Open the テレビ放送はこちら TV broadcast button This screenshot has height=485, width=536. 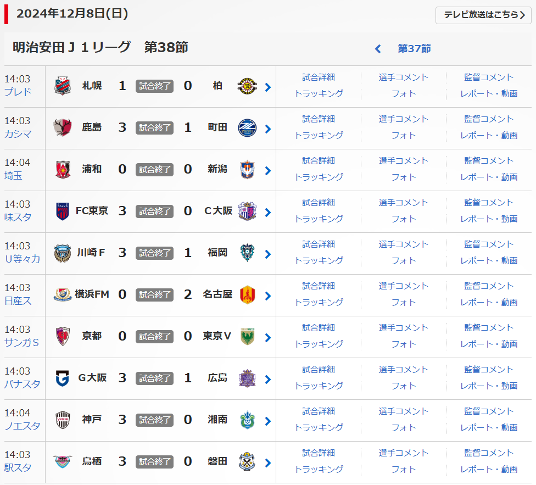(484, 15)
